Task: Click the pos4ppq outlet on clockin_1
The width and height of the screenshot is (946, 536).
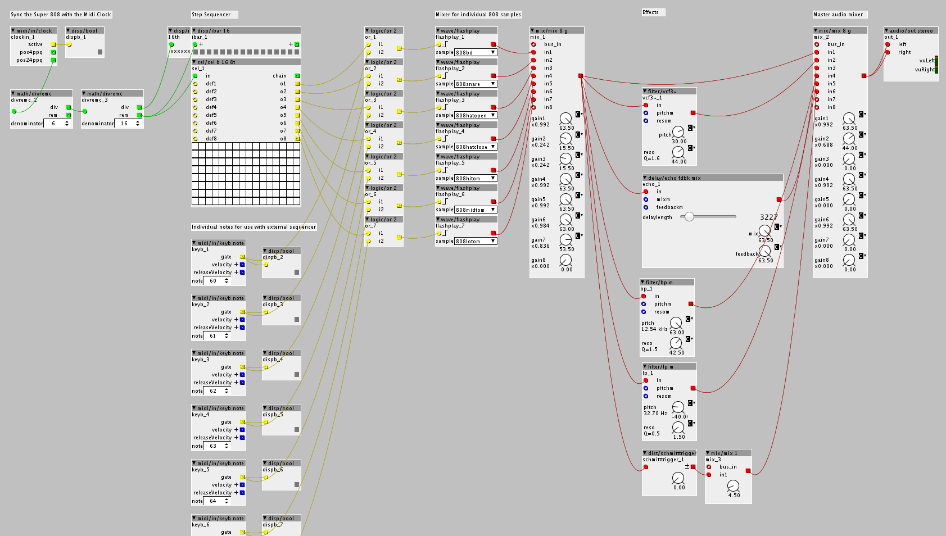Action: click(53, 52)
